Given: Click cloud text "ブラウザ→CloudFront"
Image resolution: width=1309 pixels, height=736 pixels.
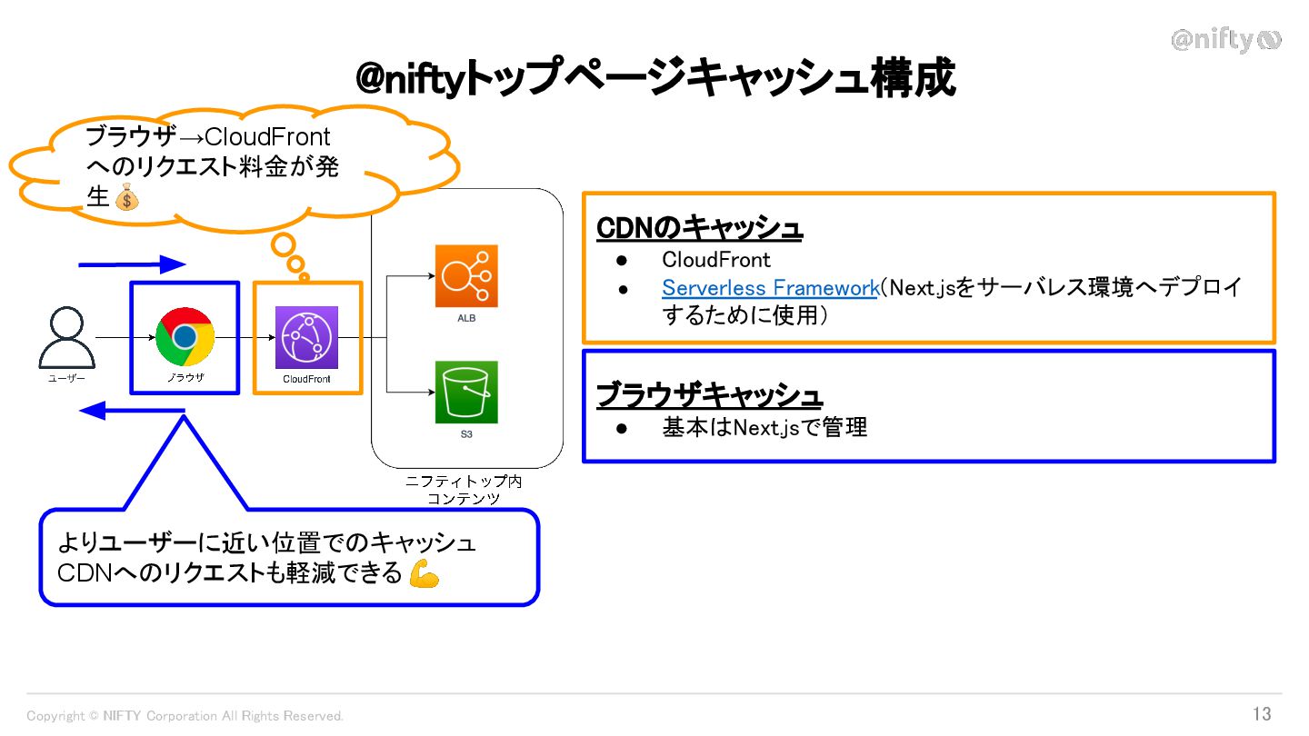Looking at the screenshot, I should (208, 137).
